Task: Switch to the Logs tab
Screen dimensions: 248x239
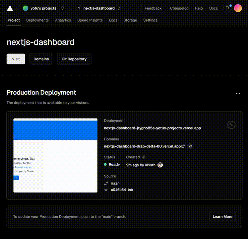Action: [113, 20]
